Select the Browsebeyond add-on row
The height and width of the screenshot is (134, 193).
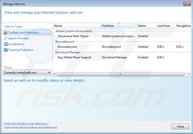122,47
